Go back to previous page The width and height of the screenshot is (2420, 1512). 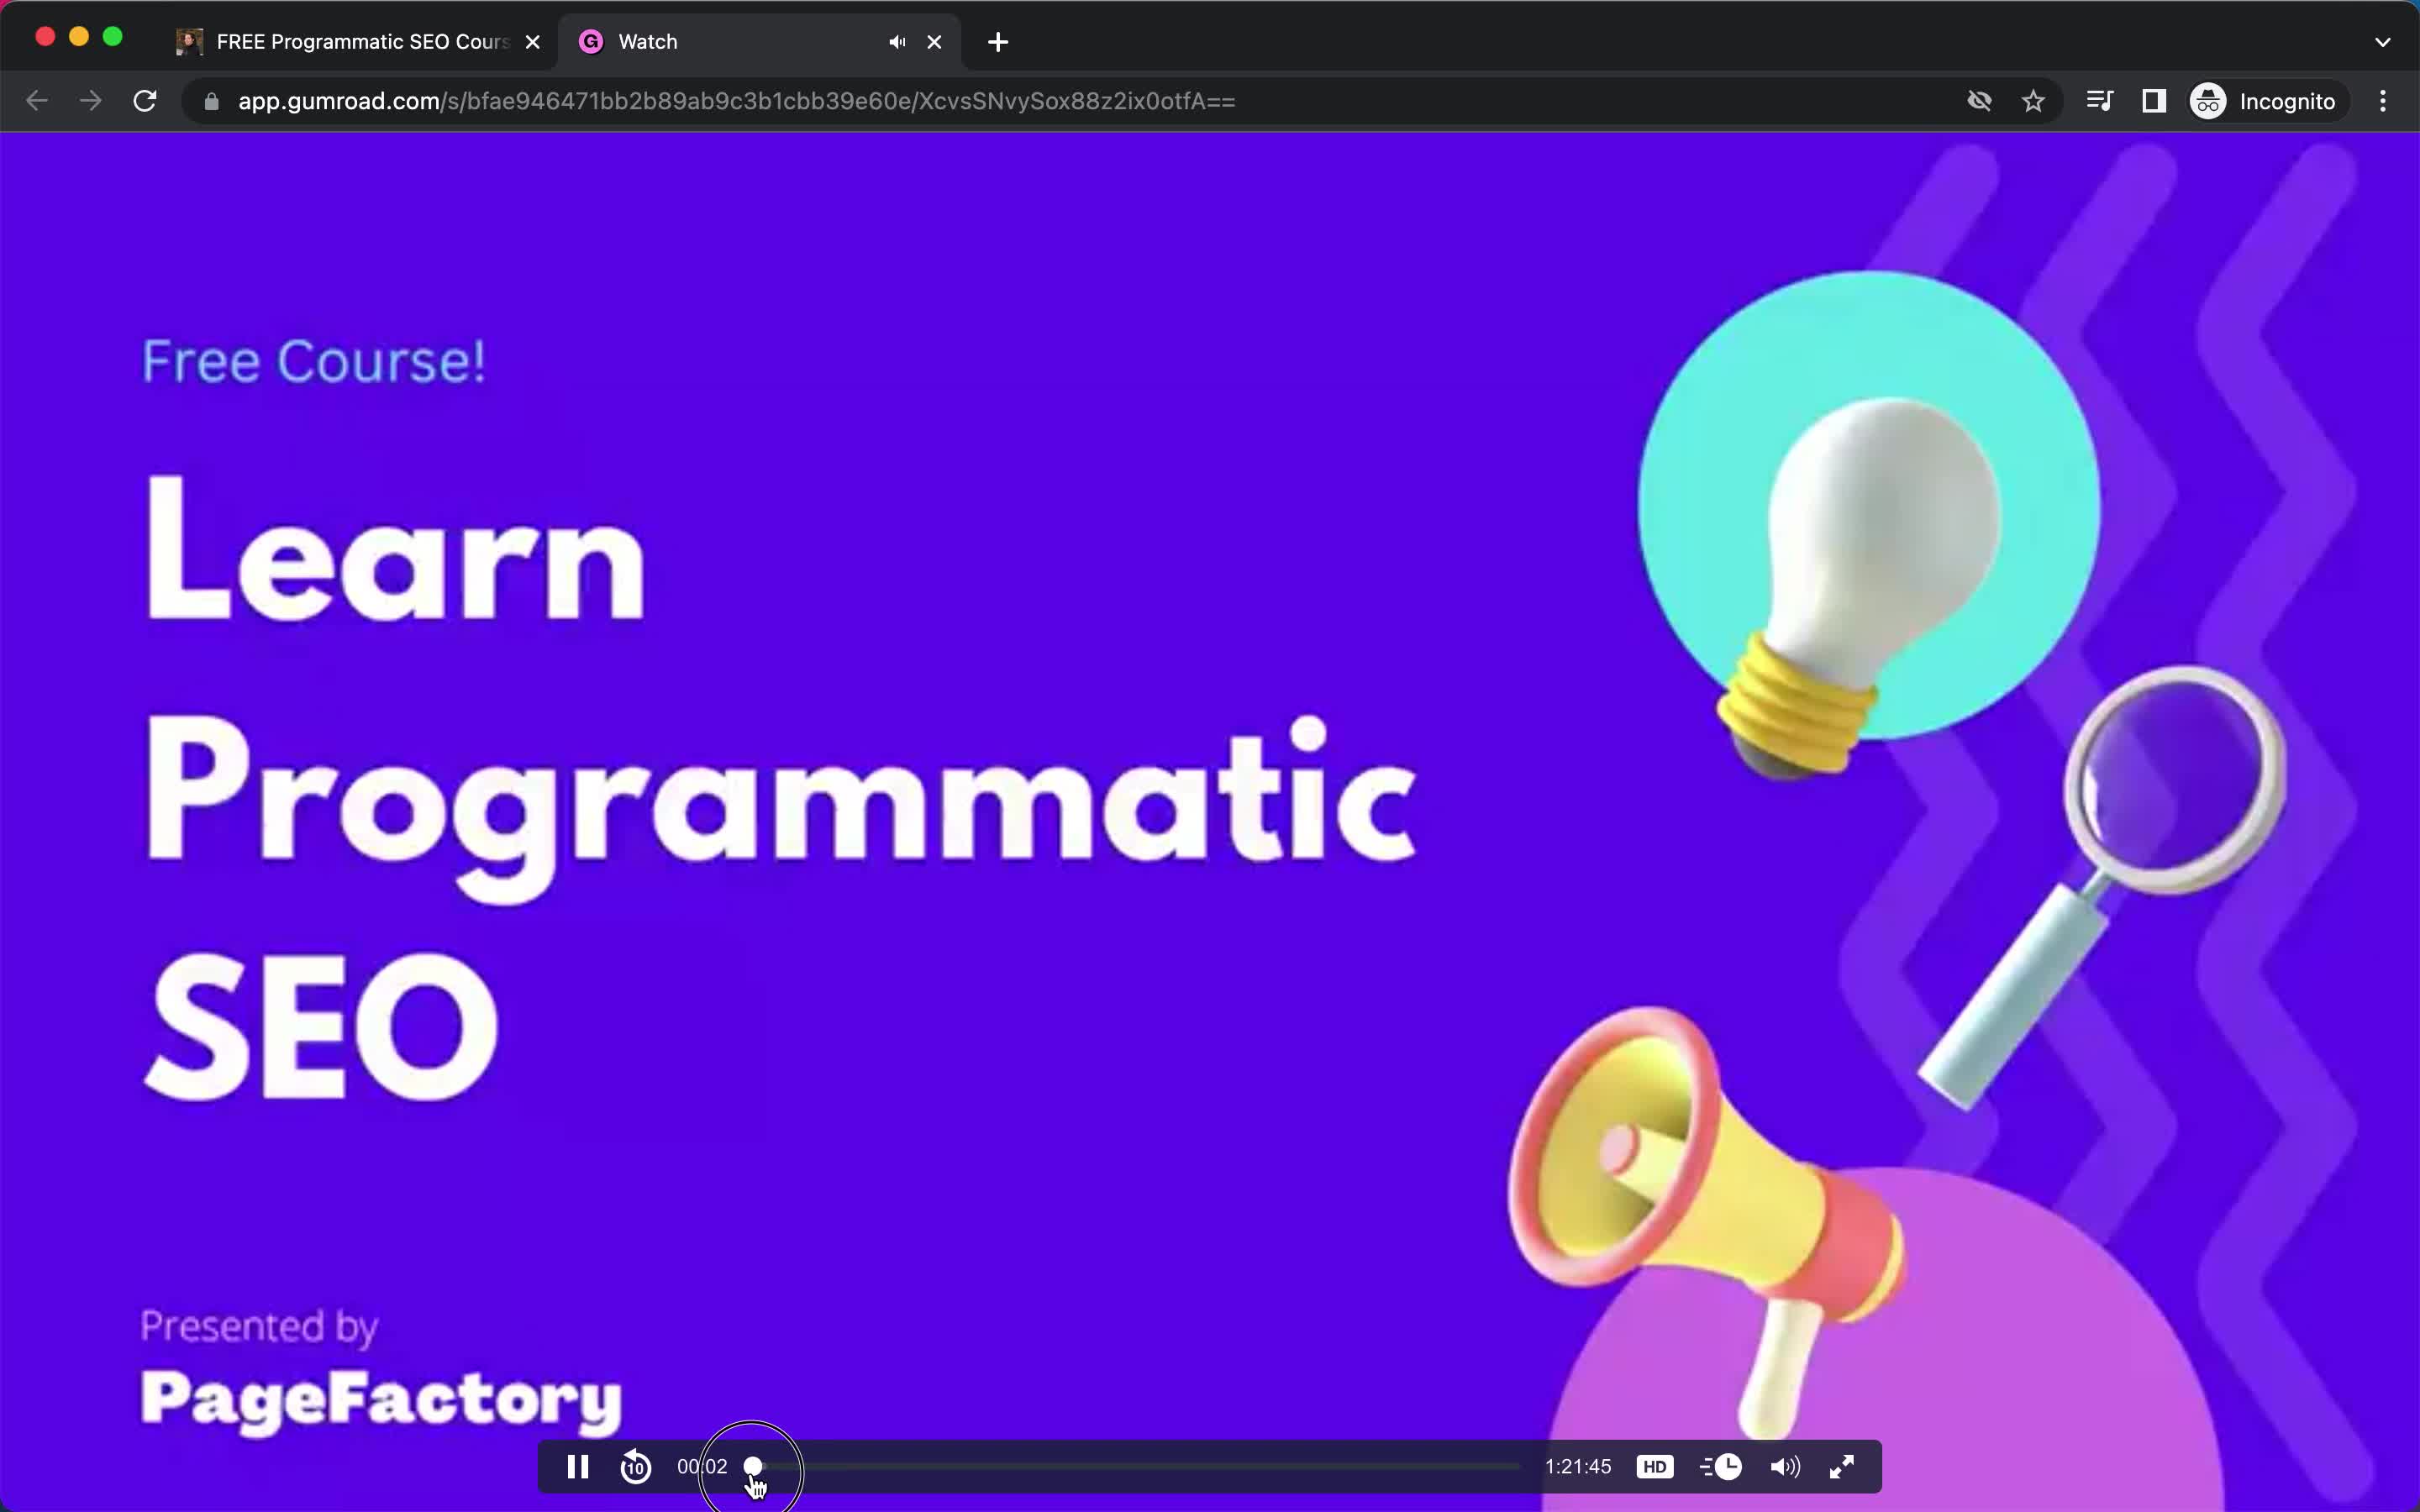coord(37,101)
